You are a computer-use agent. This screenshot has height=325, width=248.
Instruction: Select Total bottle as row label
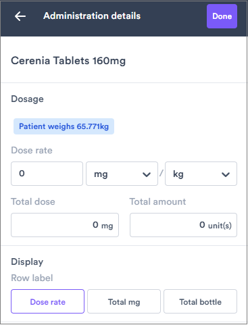[x=200, y=301]
